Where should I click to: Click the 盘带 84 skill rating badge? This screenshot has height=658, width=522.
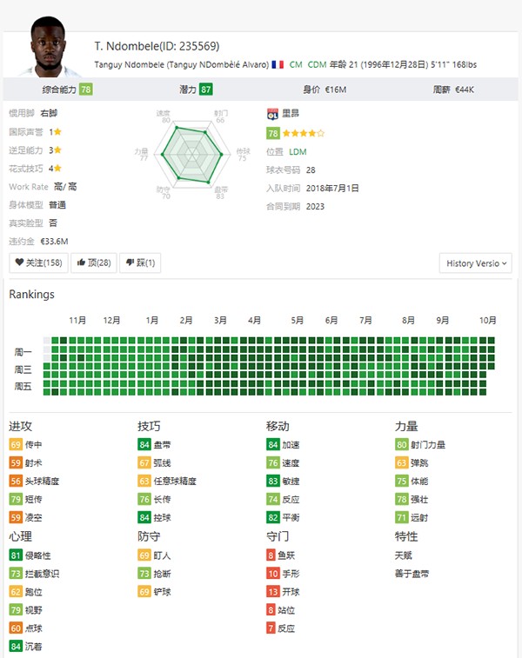144,445
